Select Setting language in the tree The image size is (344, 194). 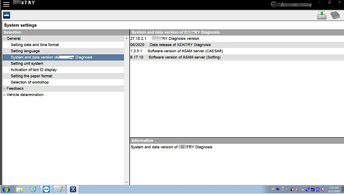25,51
